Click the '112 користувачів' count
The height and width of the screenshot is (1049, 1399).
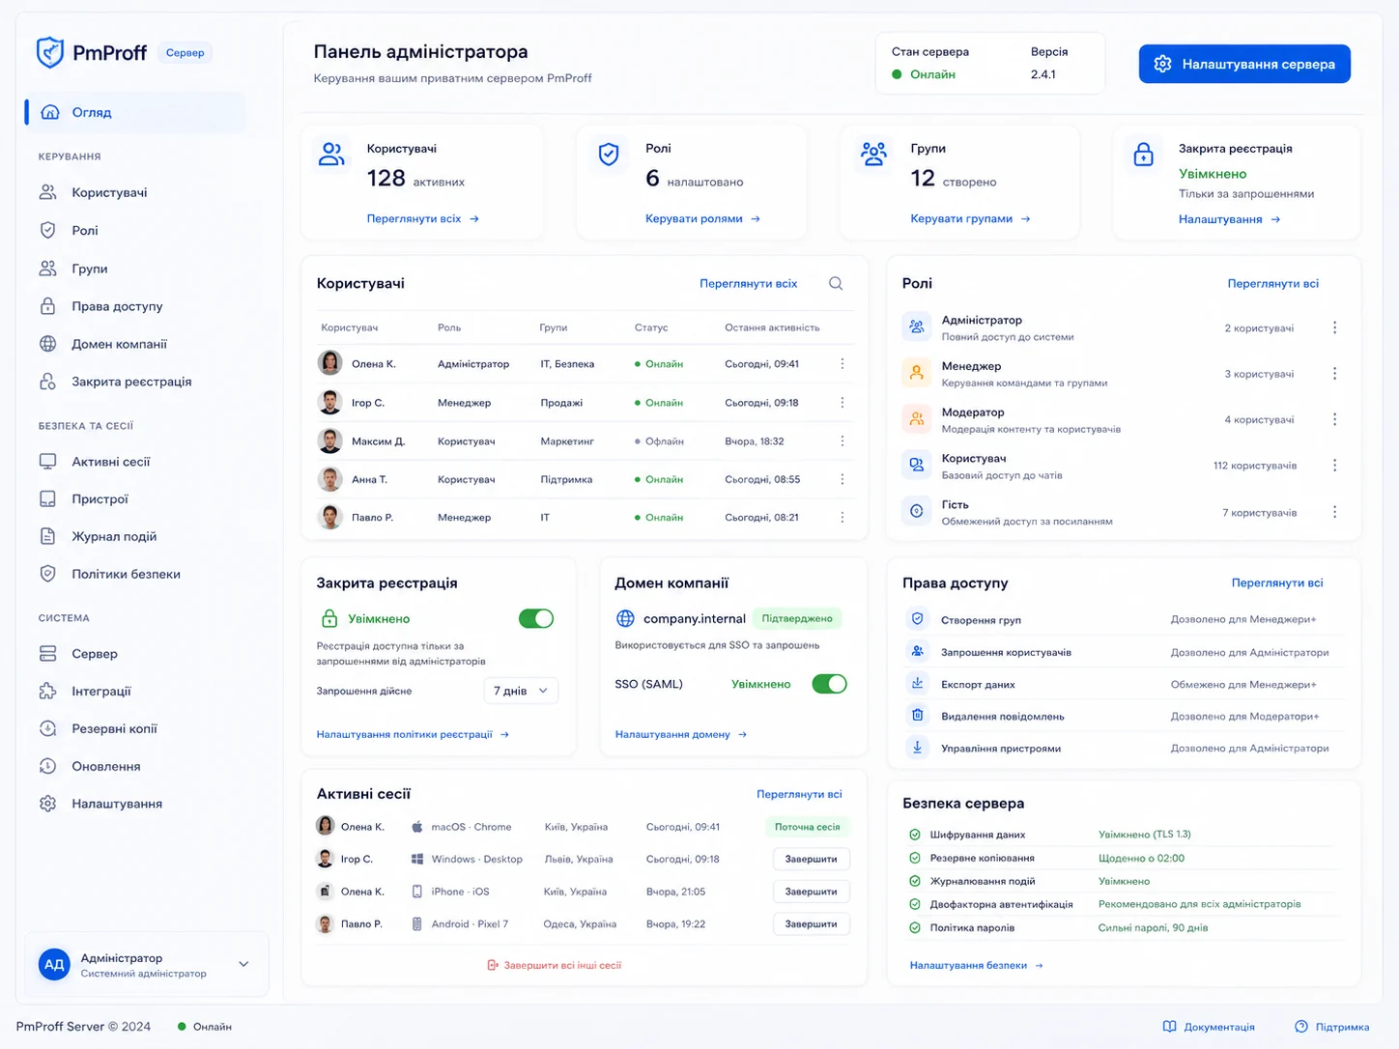[1255, 466]
